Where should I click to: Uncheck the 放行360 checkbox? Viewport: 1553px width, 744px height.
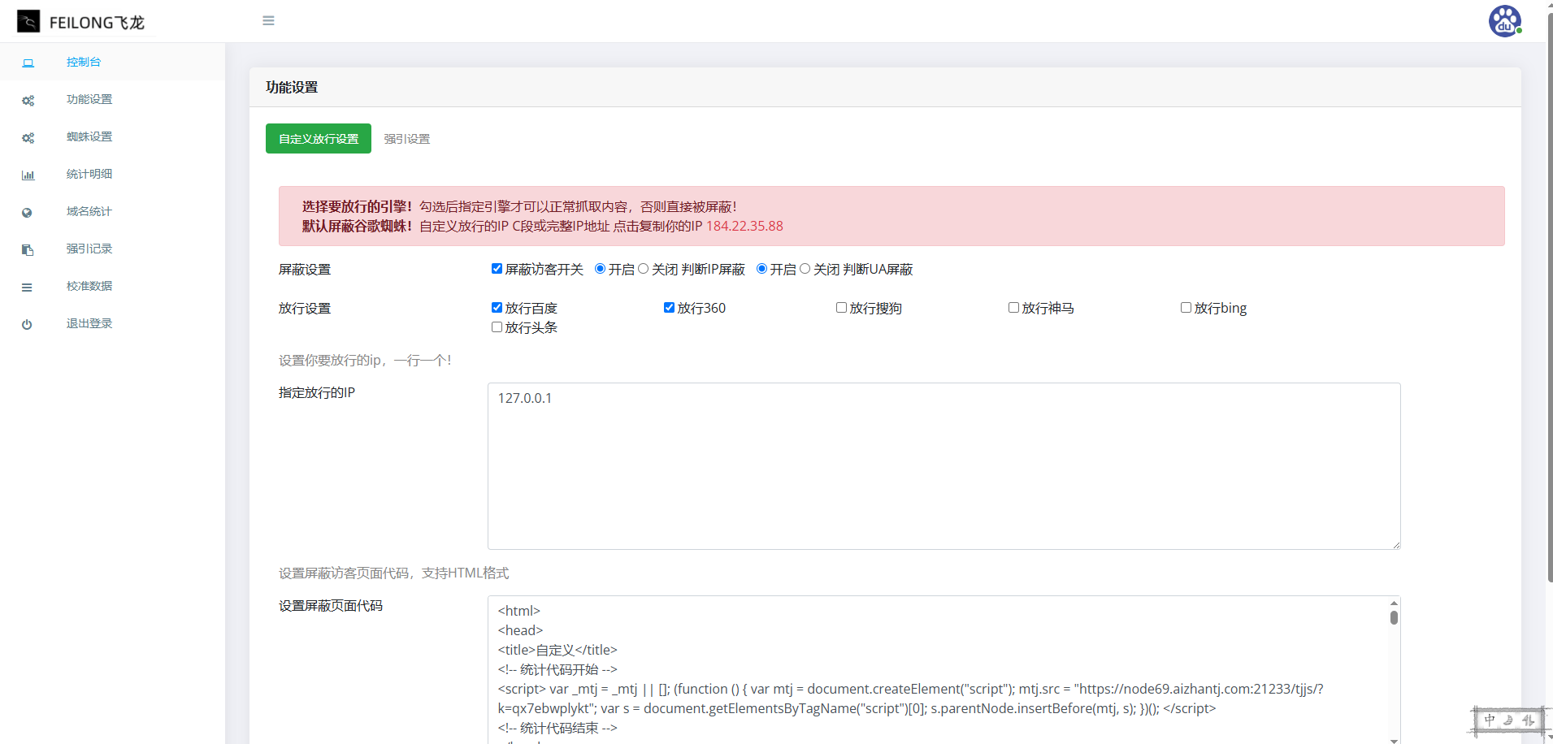coord(669,308)
